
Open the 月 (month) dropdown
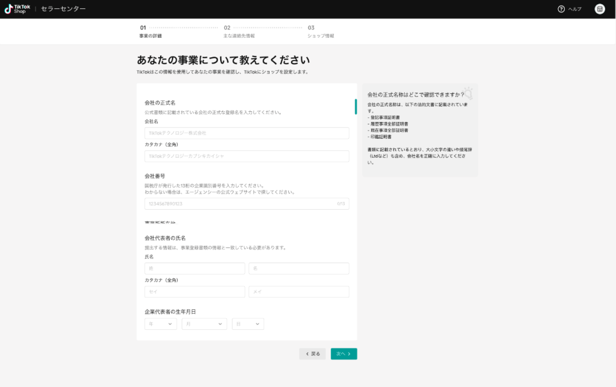tap(204, 323)
